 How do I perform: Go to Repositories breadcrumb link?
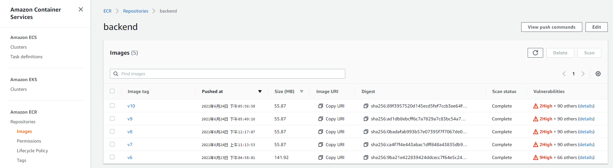(136, 11)
